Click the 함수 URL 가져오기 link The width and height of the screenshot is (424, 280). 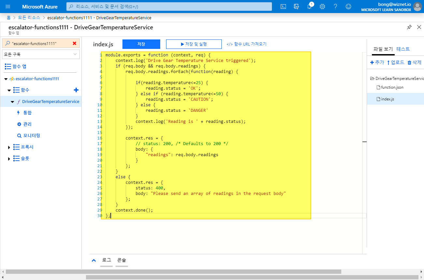pos(247,44)
